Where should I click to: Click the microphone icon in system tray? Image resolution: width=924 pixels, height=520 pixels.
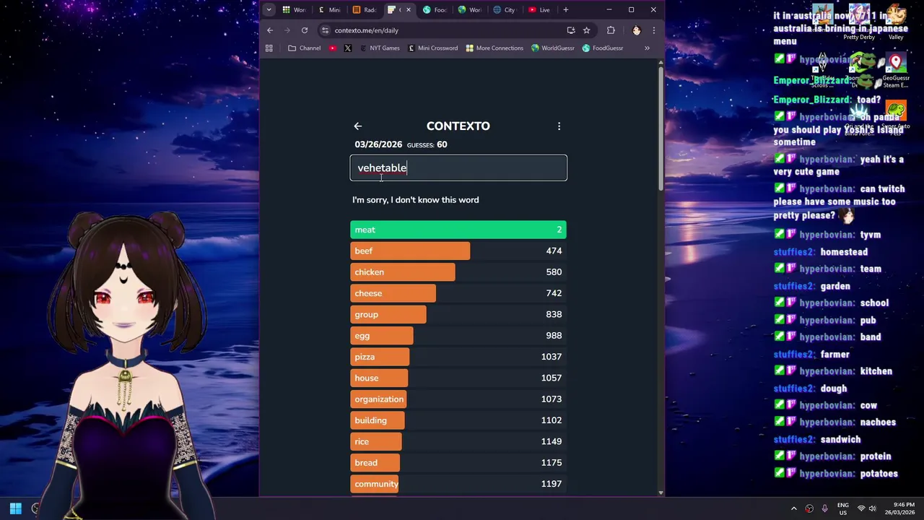pyautogui.click(x=824, y=508)
